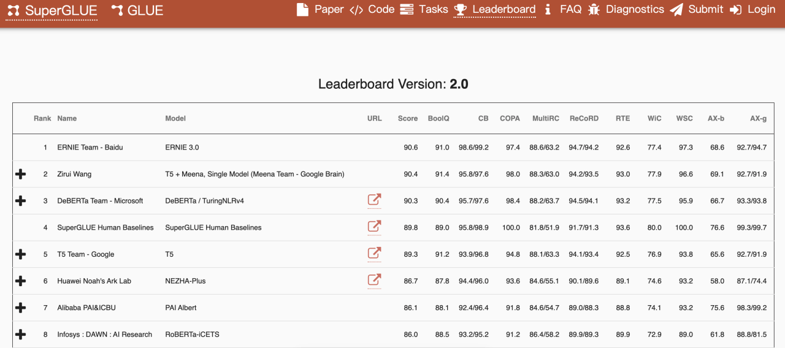Select the NEZHA-Plus model cell
This screenshot has height=348, width=785.
pos(185,281)
